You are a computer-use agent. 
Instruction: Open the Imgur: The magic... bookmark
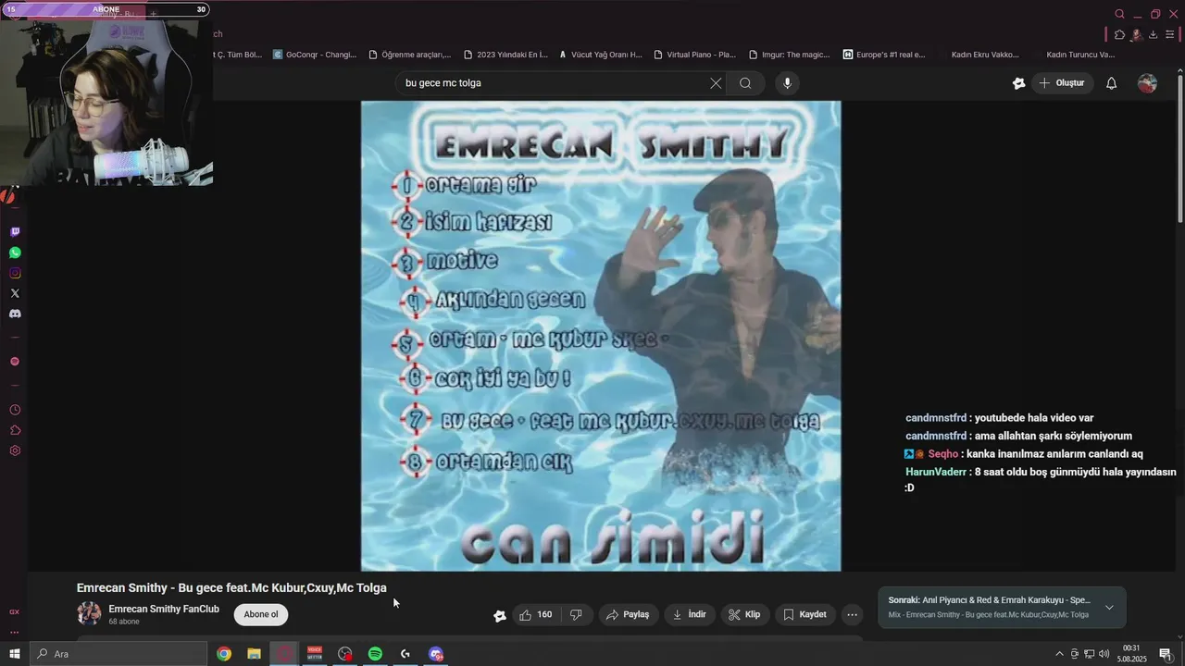789,55
